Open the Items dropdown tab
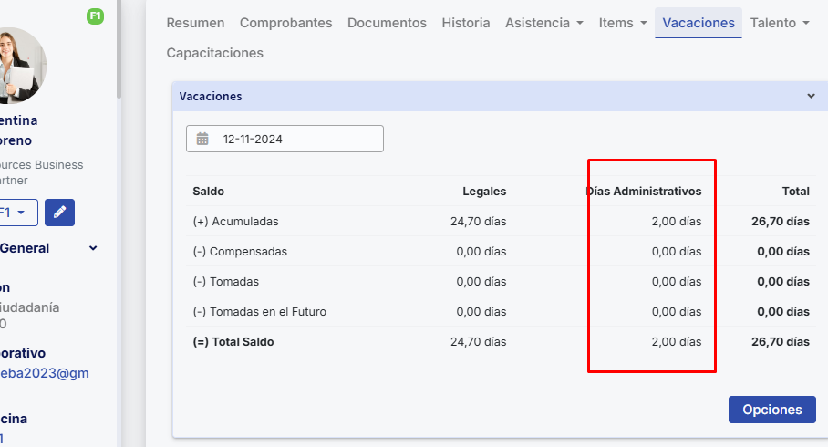Screen dimensions: 828x447 (x=623, y=23)
